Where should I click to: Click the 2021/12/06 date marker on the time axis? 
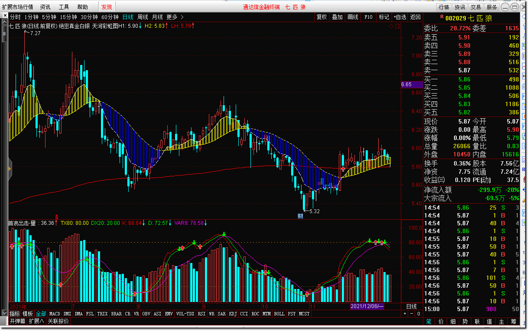367,306
